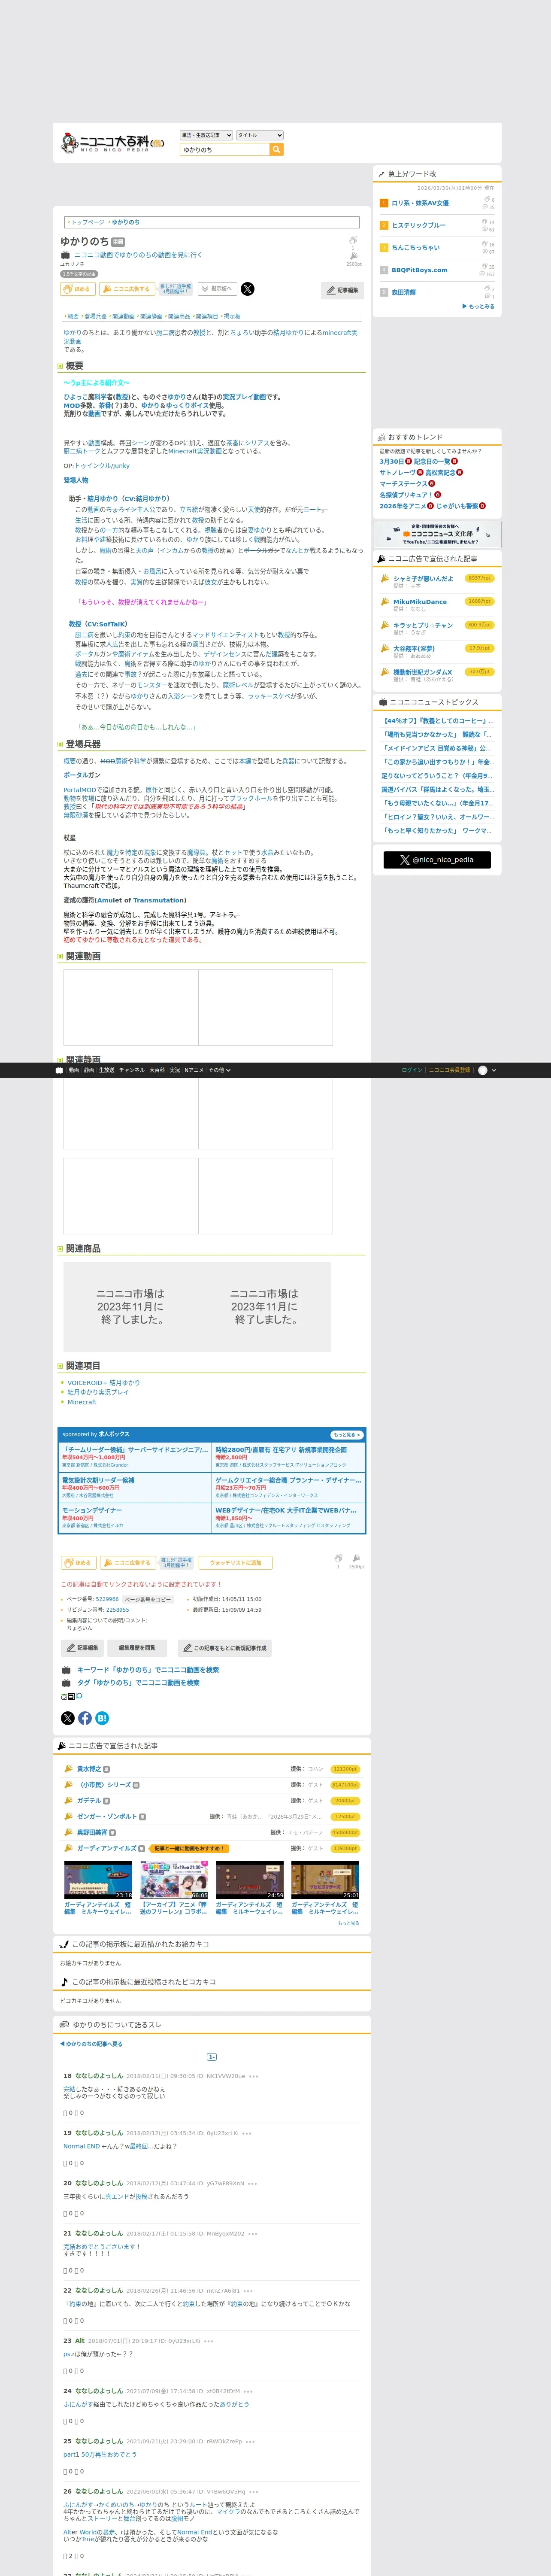Select チャンネル in the black nav bar
Viewport: 551px width, 2576px height.
pos(132,1070)
